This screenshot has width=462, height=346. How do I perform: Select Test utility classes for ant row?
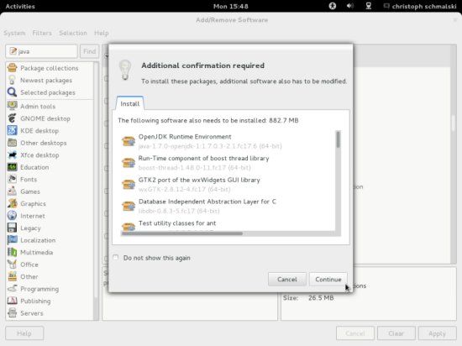(228, 226)
